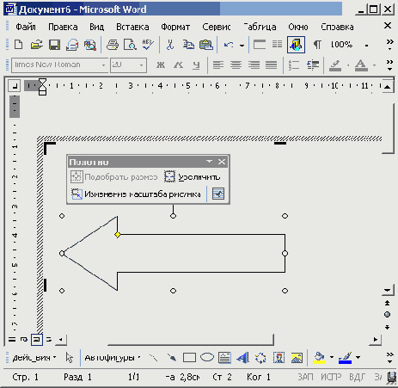
Task: Open the Формат menu
Action: [x=175, y=27]
